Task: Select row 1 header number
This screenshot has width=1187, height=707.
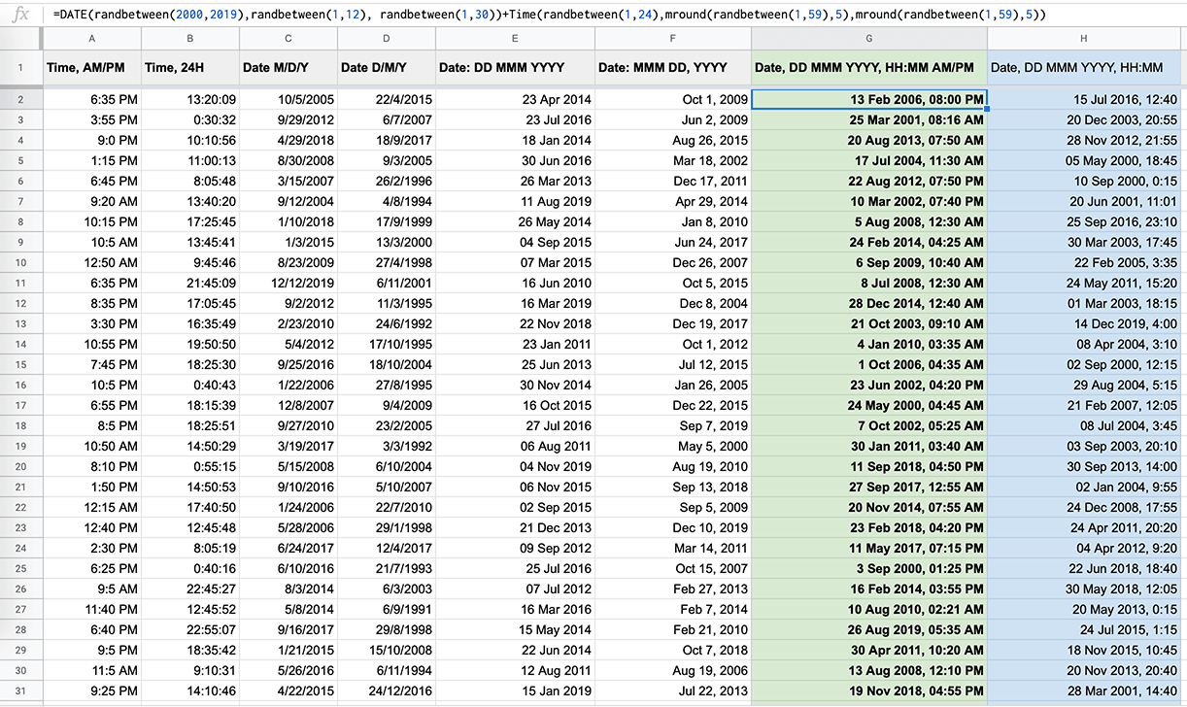Action: click(21, 68)
